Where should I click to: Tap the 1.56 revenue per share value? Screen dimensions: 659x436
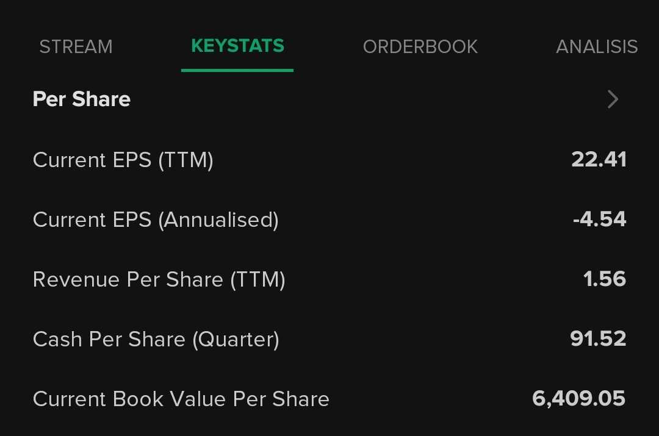[604, 279]
